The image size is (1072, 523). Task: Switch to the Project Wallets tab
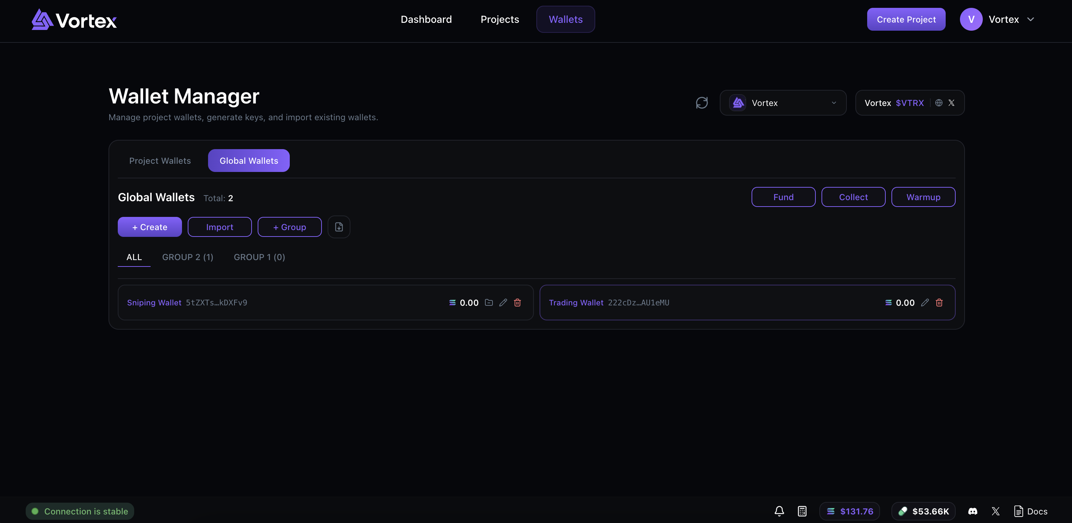pos(160,161)
